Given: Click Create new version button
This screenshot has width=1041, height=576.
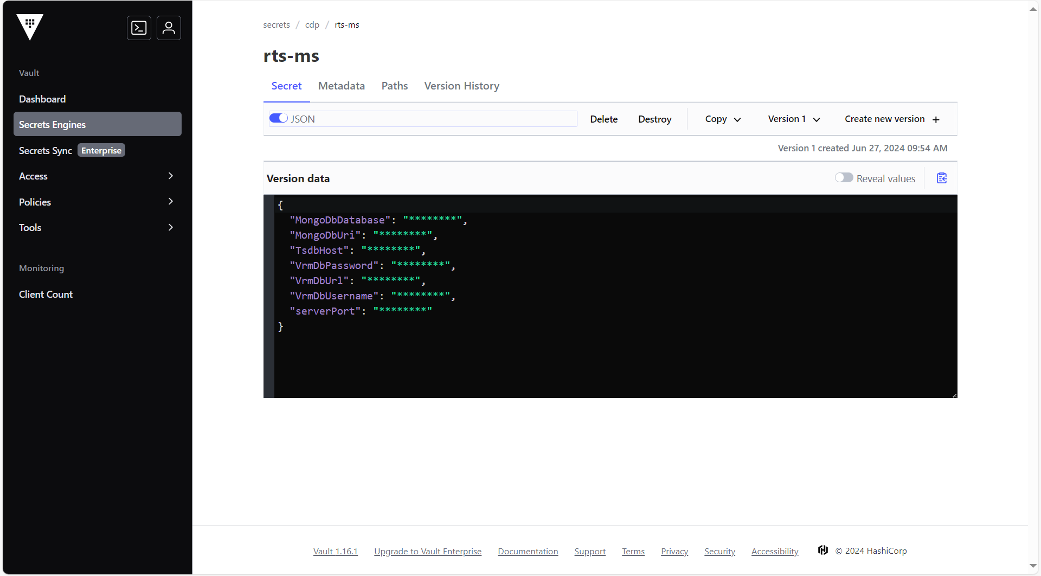Looking at the screenshot, I should coord(892,119).
